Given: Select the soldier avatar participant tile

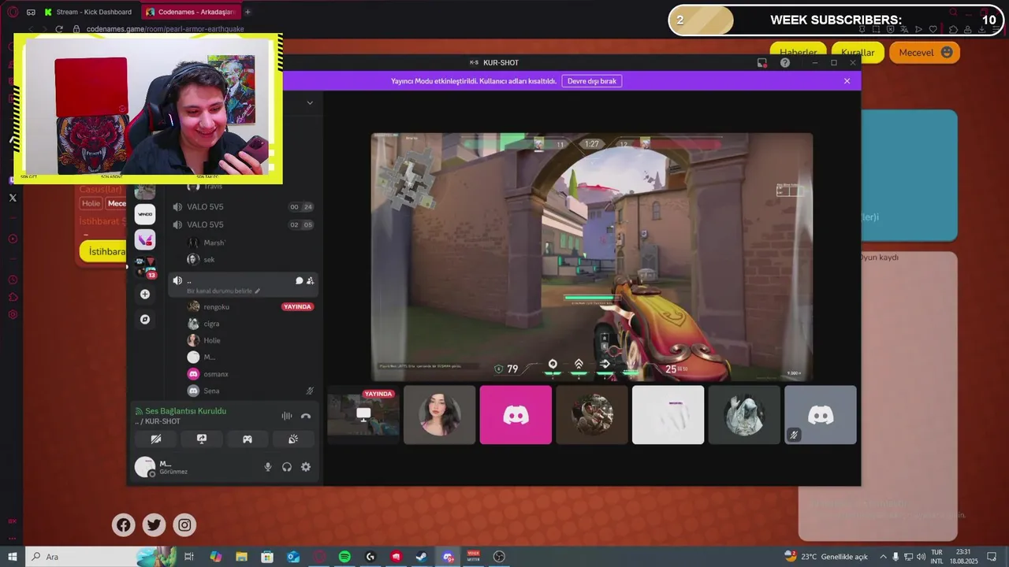Looking at the screenshot, I should [592, 415].
